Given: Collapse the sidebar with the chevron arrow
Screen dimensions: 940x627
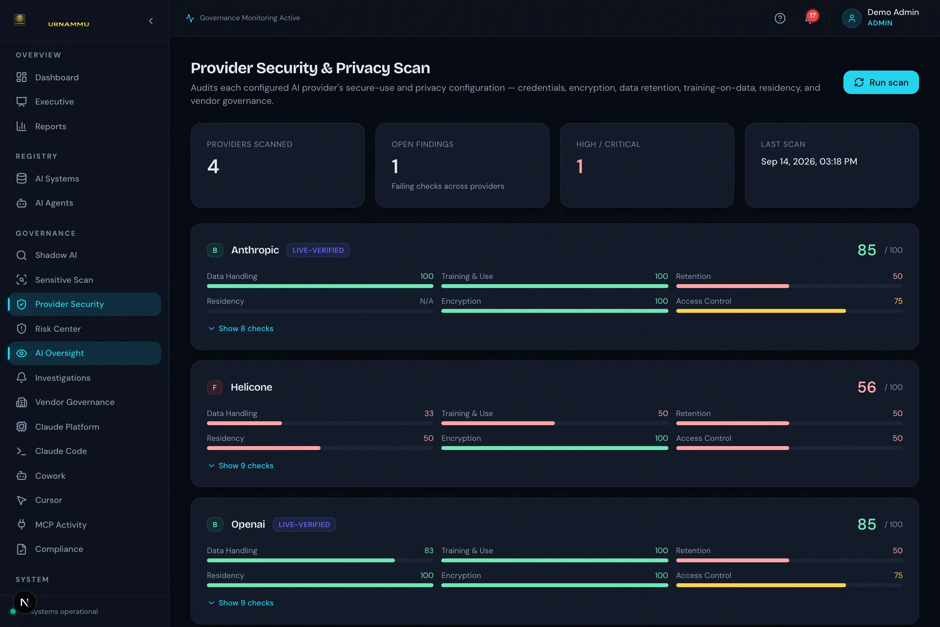Looking at the screenshot, I should 151,21.
